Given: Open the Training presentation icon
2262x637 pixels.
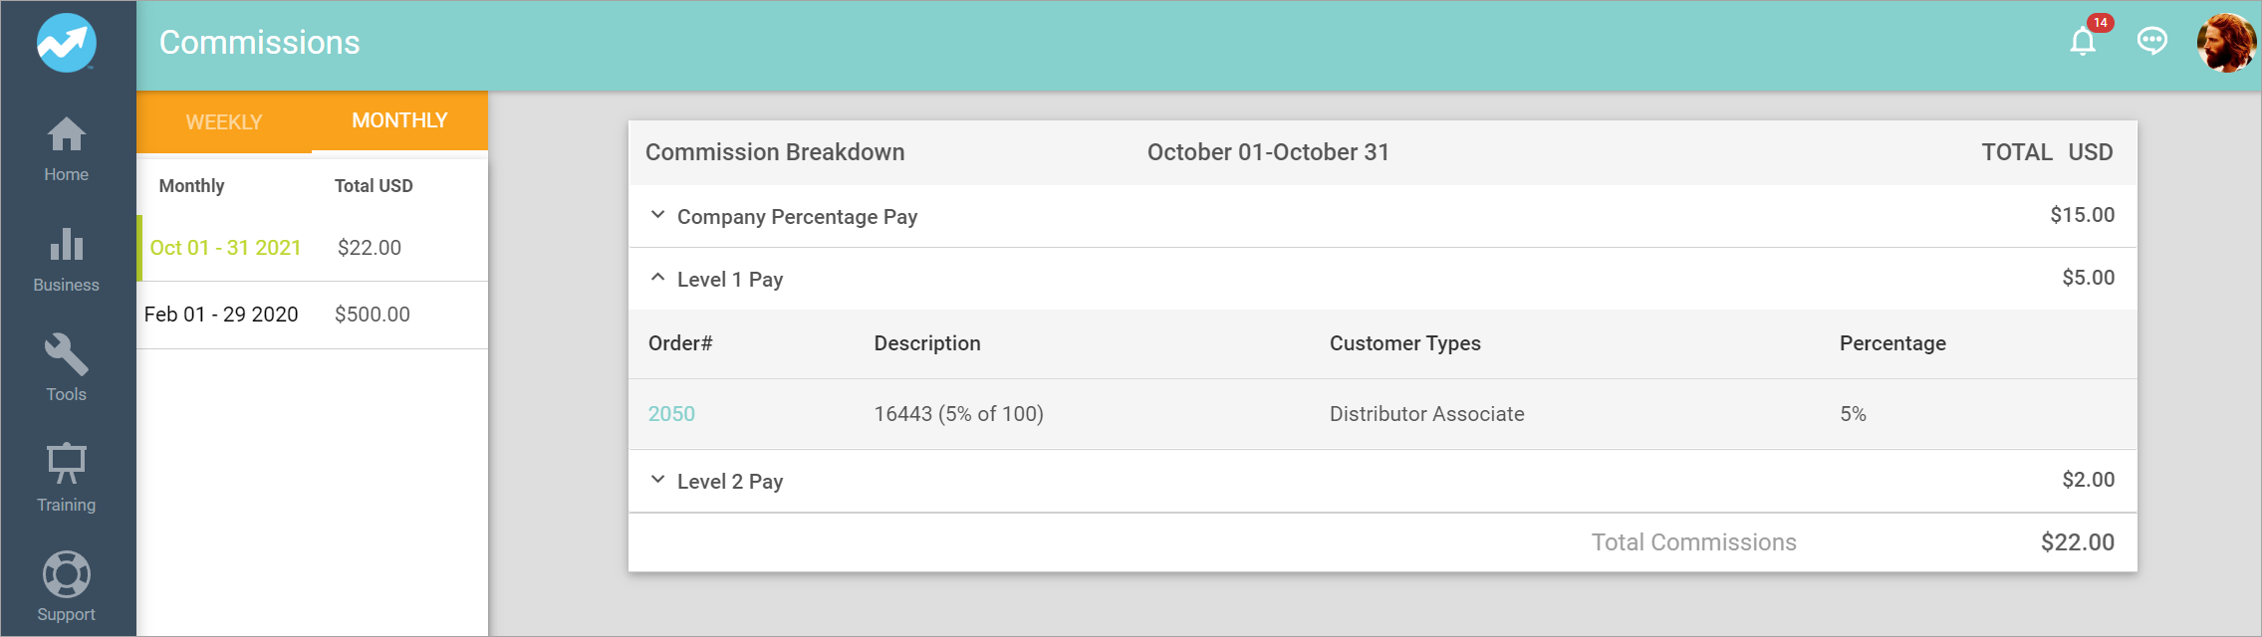Looking at the screenshot, I should point(67,464).
